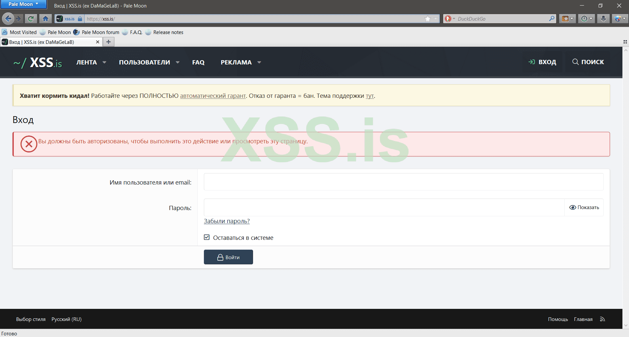This screenshot has width=629, height=337.
Task: Open the Помощь footer link
Action: tap(558, 319)
